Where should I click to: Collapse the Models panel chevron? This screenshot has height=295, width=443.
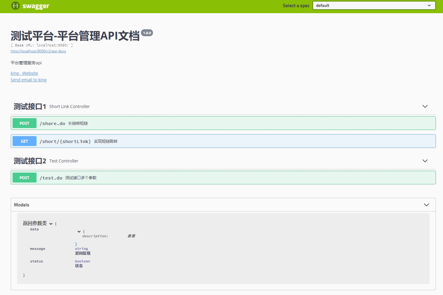427,205
